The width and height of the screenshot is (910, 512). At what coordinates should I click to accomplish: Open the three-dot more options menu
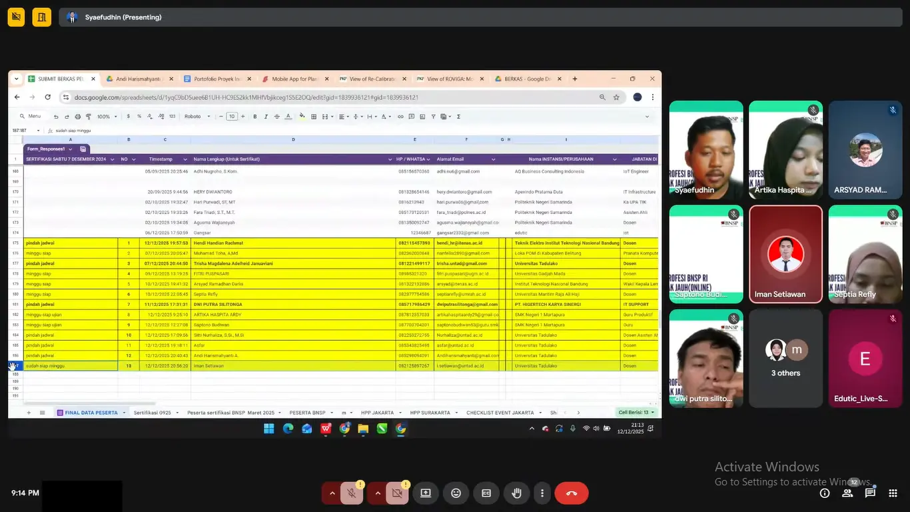point(542,493)
